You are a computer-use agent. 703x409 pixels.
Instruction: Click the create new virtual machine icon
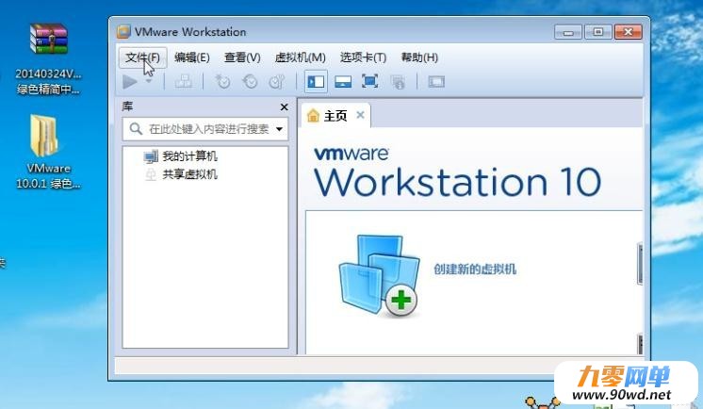pos(379,275)
